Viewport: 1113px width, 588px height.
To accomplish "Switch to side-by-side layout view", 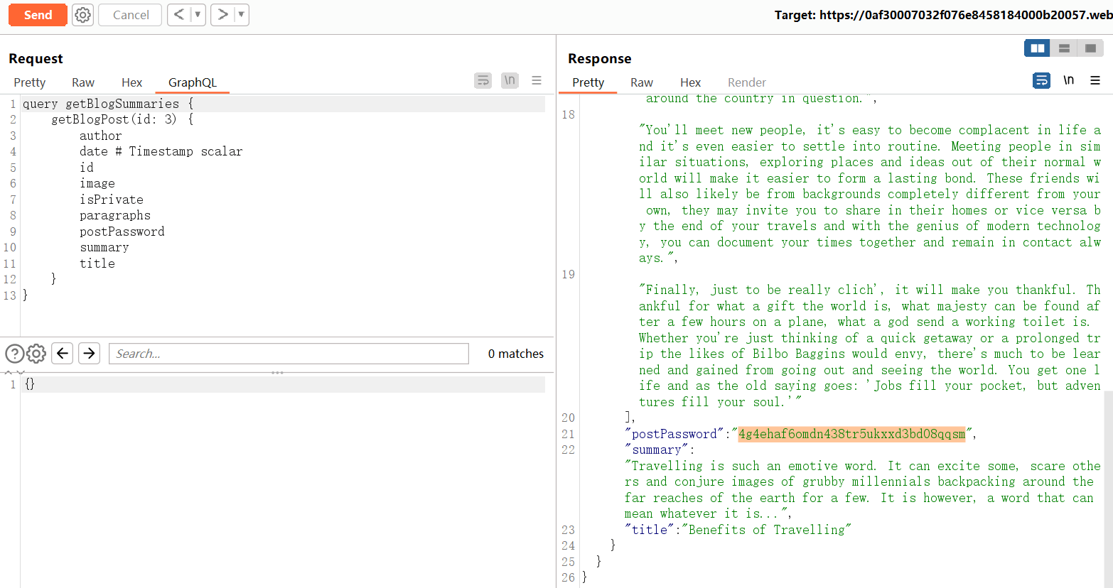I will tap(1037, 48).
